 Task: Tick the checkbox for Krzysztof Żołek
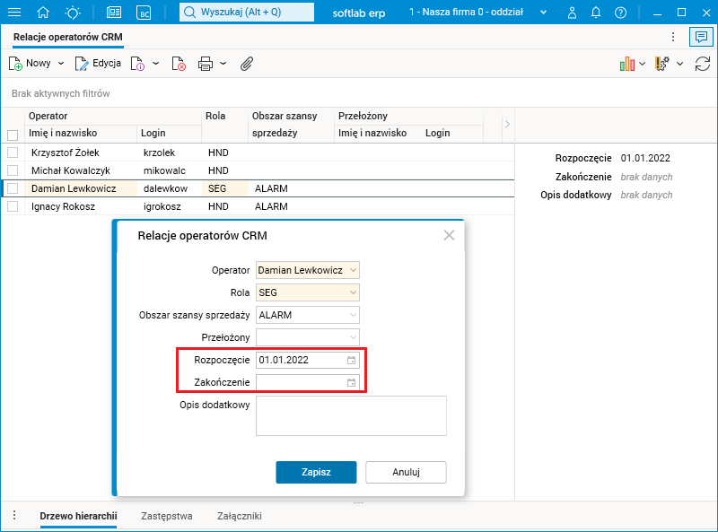click(13, 153)
